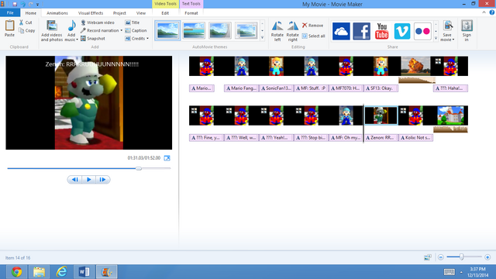Switch to the Visual Effects tab
The image size is (496, 279).
click(x=91, y=13)
